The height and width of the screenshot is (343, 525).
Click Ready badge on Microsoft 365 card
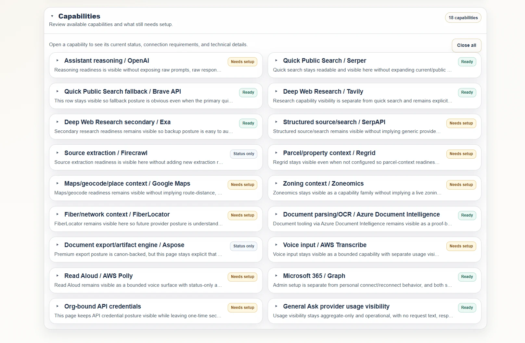pyautogui.click(x=467, y=277)
